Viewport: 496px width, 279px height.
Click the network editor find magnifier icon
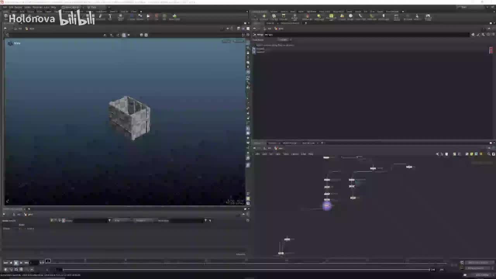(x=489, y=154)
